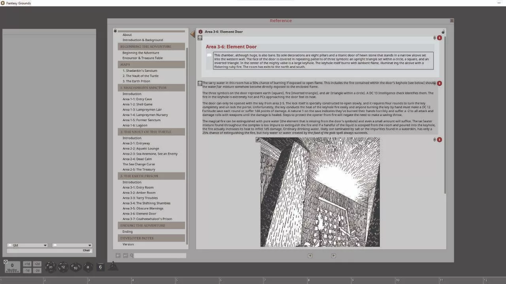Toggle the lock icon above the index list

(115, 30)
